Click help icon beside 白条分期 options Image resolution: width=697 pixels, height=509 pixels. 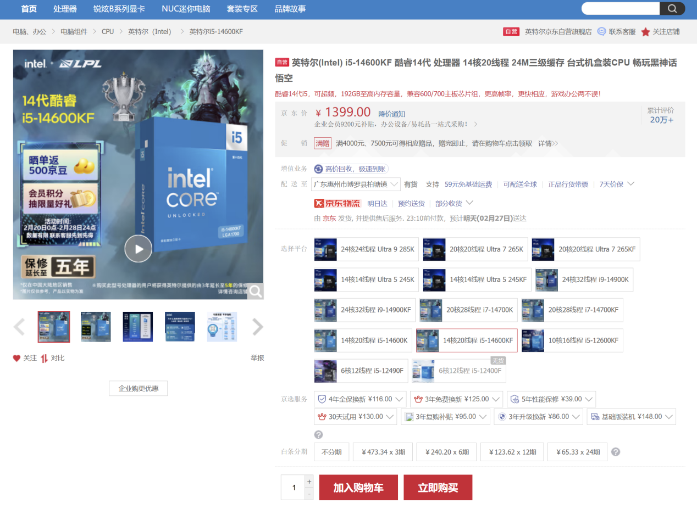click(616, 452)
